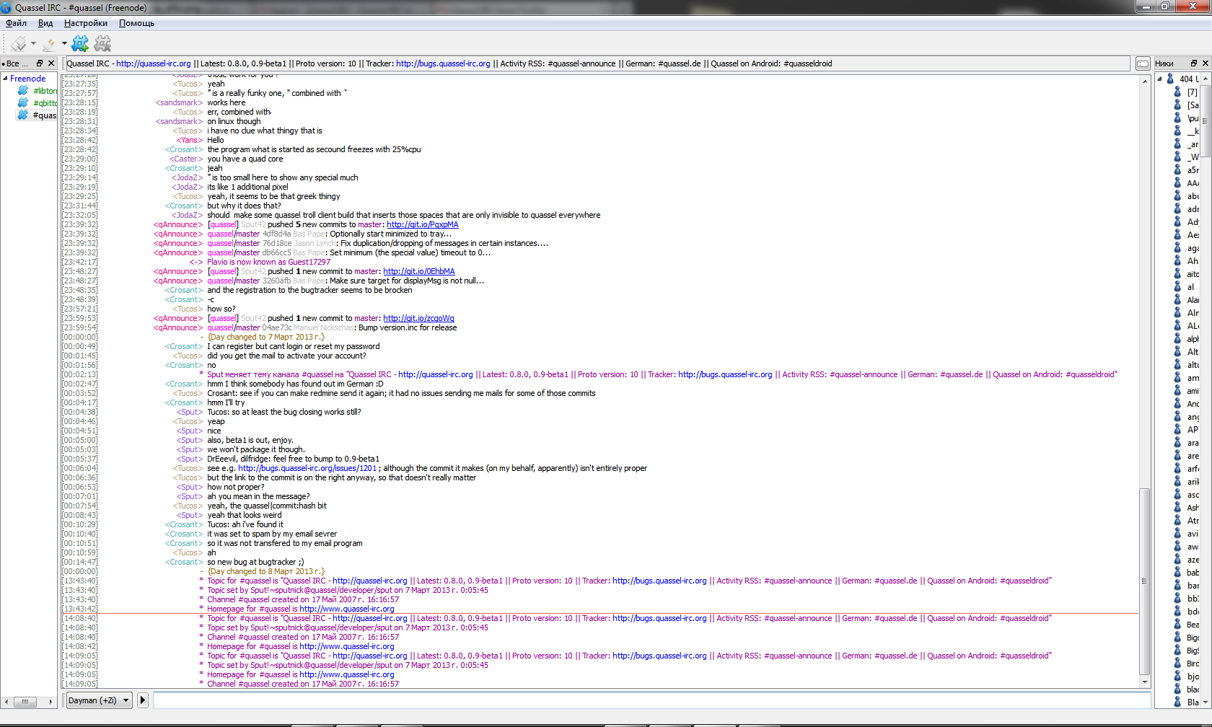Select user icon for nick starting a5r
1212x727 pixels.
pyautogui.click(x=1177, y=169)
